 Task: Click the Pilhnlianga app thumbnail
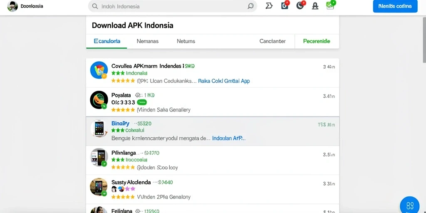click(99, 157)
